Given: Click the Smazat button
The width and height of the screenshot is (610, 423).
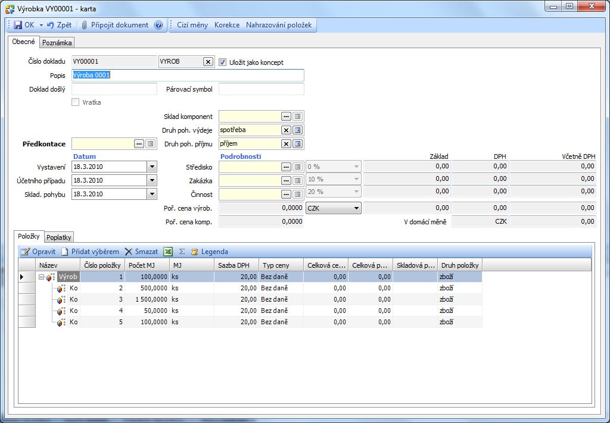Looking at the screenshot, I should point(142,252).
